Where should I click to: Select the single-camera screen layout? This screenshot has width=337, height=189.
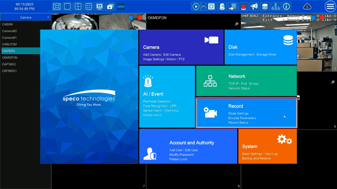point(67,7)
